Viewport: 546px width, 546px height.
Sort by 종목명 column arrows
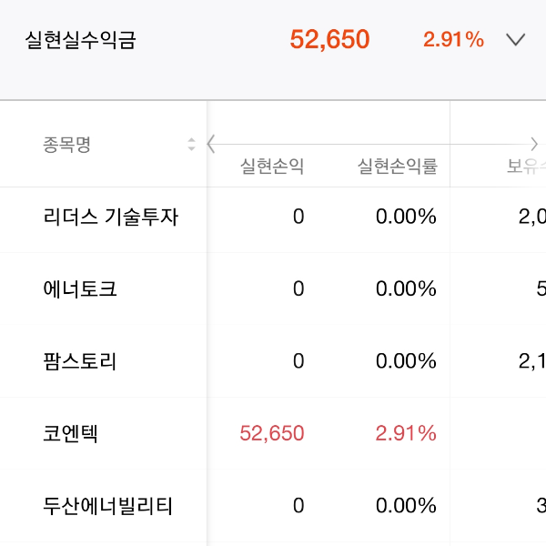click(x=191, y=144)
